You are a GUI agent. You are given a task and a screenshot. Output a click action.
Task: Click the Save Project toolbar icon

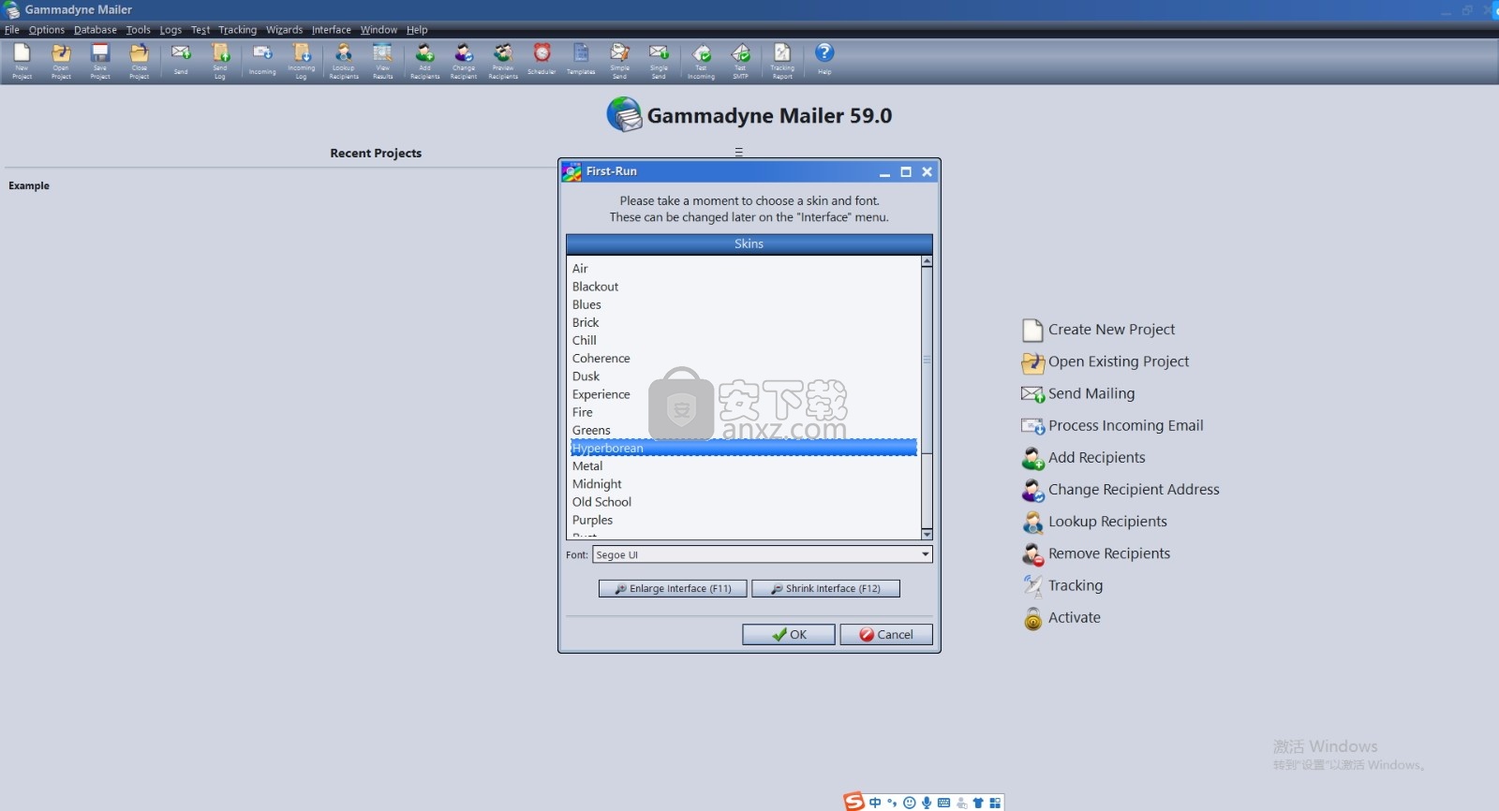click(100, 61)
